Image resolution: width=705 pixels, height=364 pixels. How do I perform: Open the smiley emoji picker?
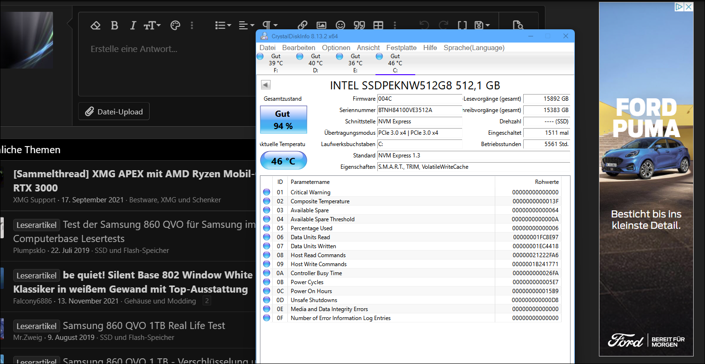pos(340,26)
